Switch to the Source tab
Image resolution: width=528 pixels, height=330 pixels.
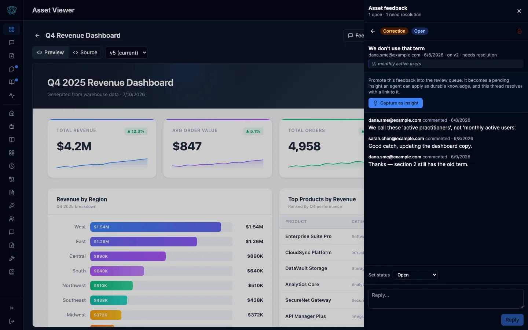tap(85, 52)
